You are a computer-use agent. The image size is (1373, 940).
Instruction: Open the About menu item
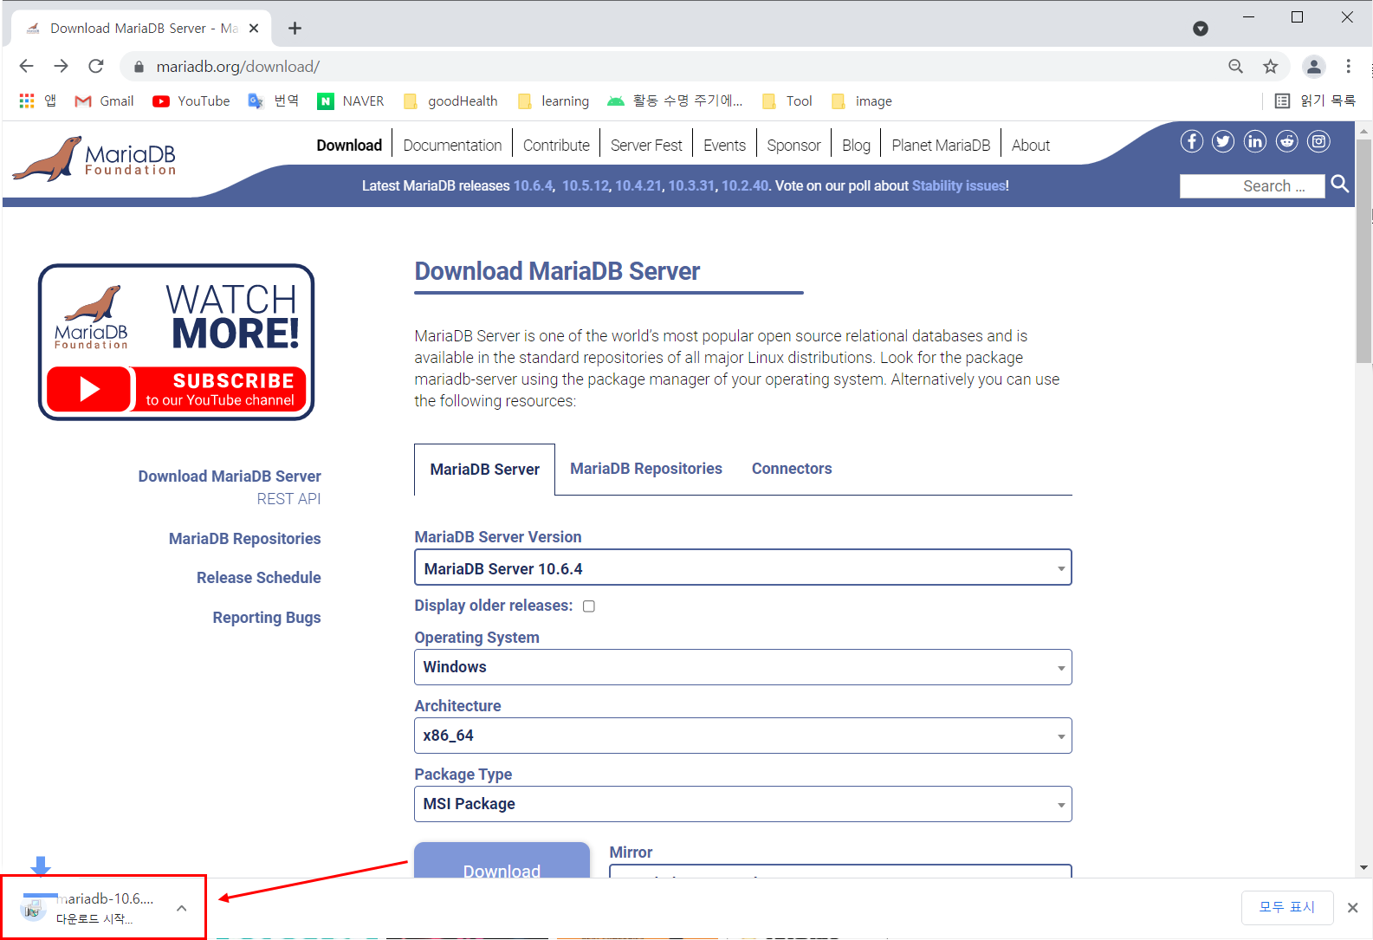1031,146
